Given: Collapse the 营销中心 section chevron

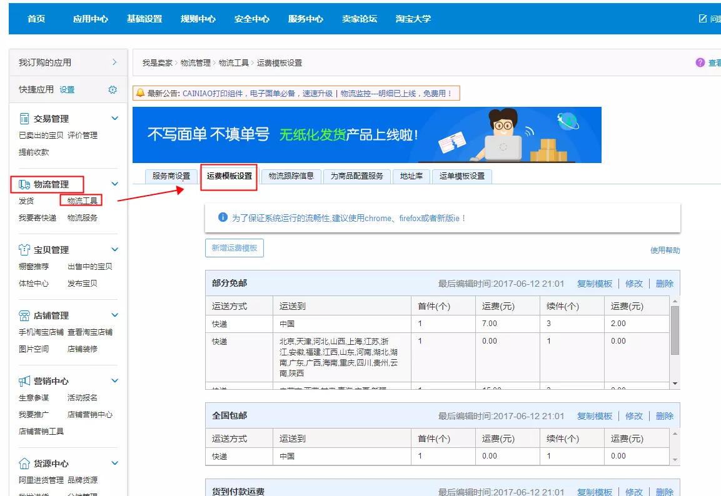Looking at the screenshot, I should point(115,380).
